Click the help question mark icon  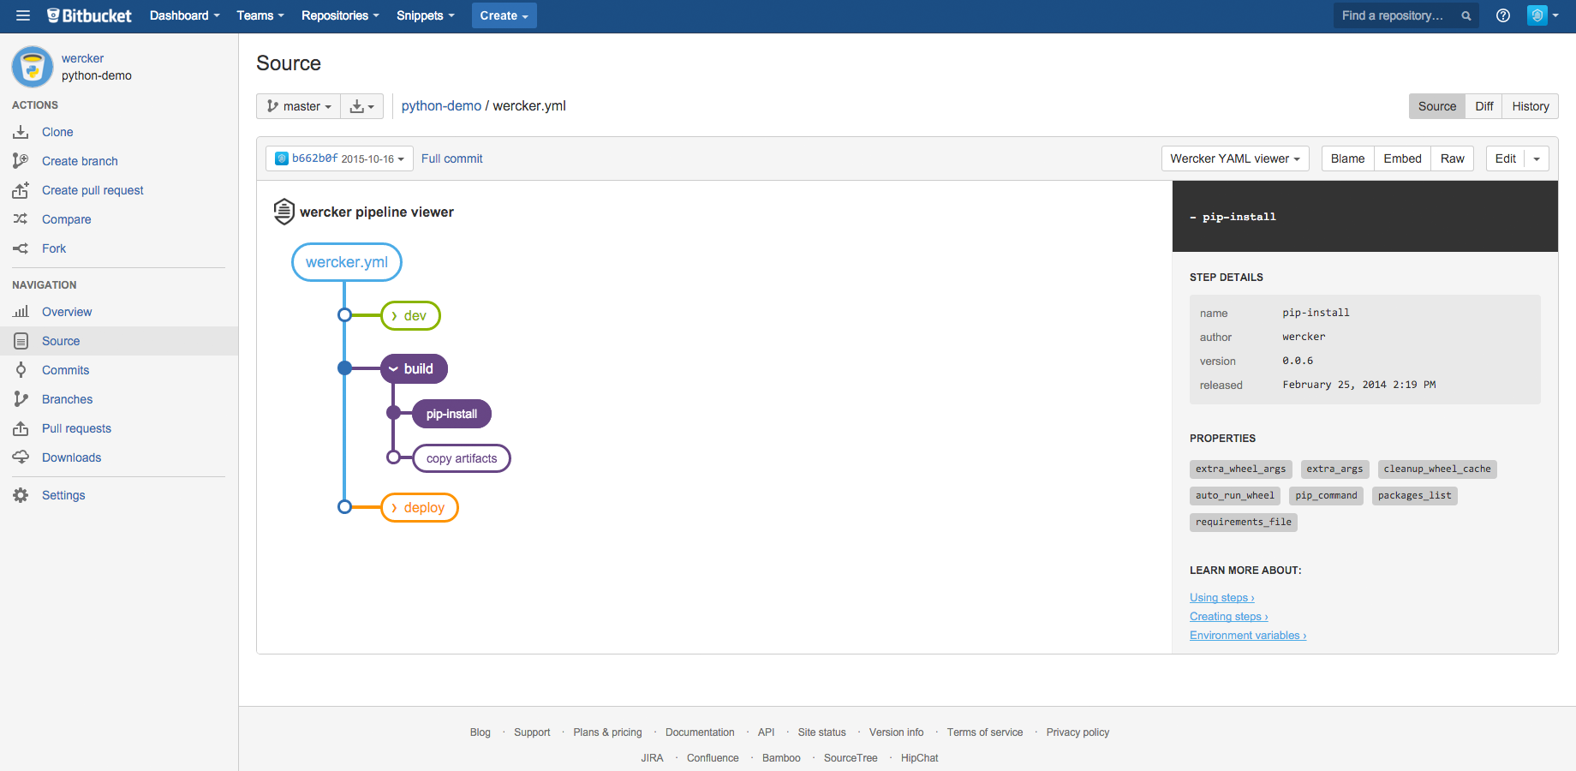coord(1503,15)
